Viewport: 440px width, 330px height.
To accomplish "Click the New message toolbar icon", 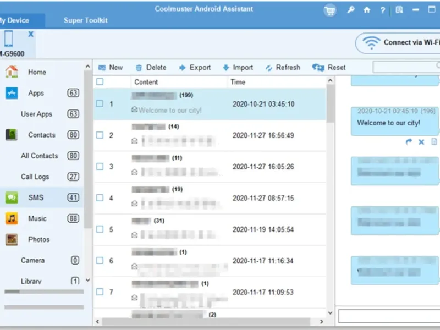I will [x=102, y=68].
